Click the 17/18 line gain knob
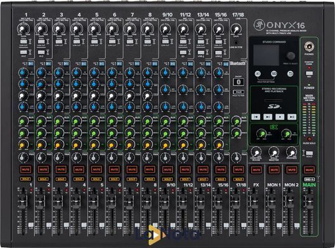Image resolution: width=335 pixels, height=248 pixels. tap(235, 29)
